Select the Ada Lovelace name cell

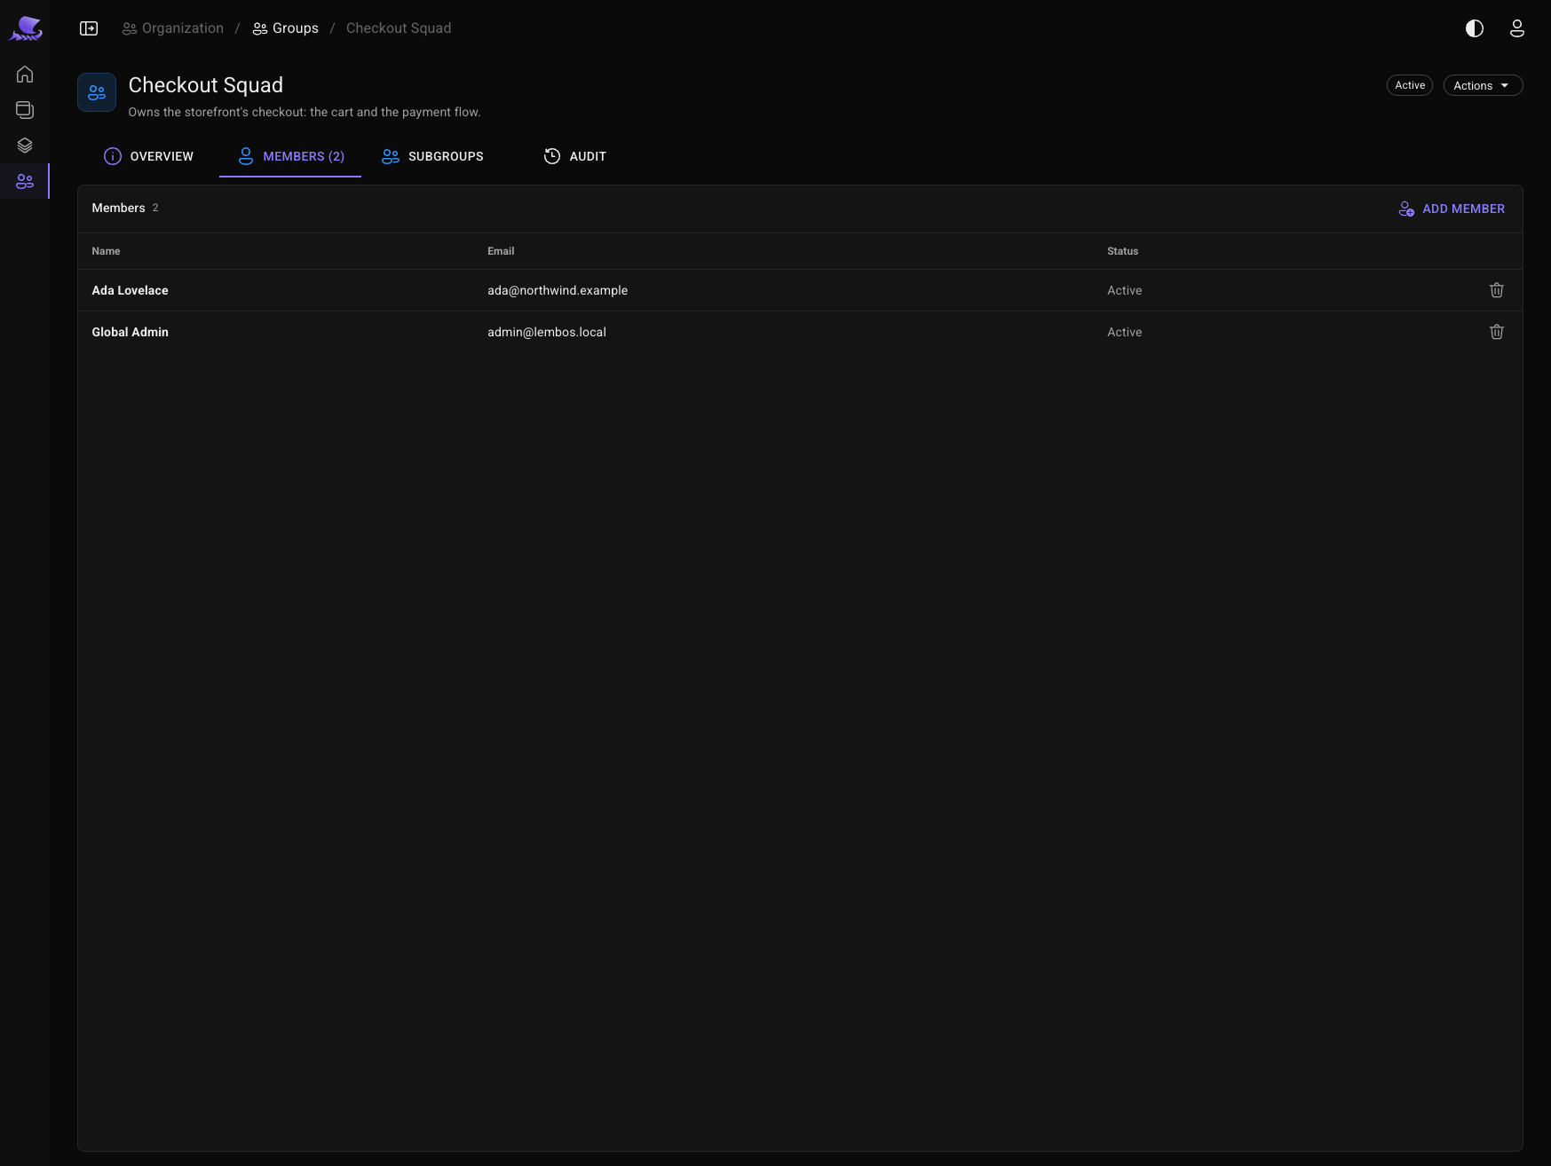130,290
